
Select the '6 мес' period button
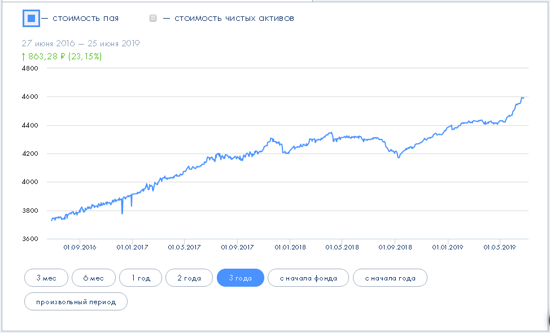click(x=94, y=278)
